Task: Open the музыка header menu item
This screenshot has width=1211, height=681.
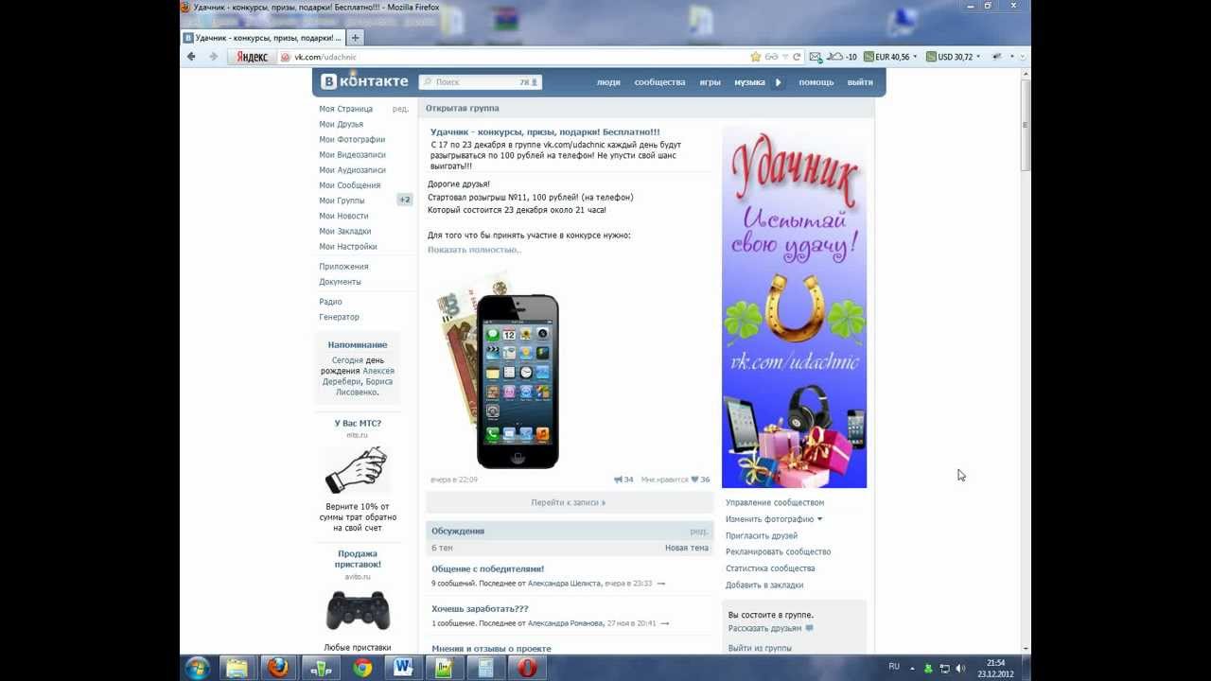Action: click(x=749, y=82)
